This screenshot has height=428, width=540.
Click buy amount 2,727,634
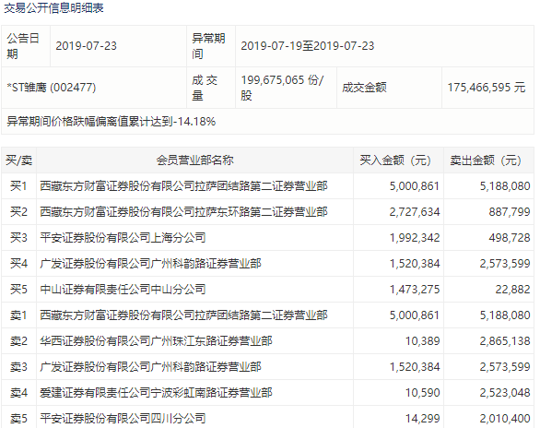pyautogui.click(x=415, y=212)
